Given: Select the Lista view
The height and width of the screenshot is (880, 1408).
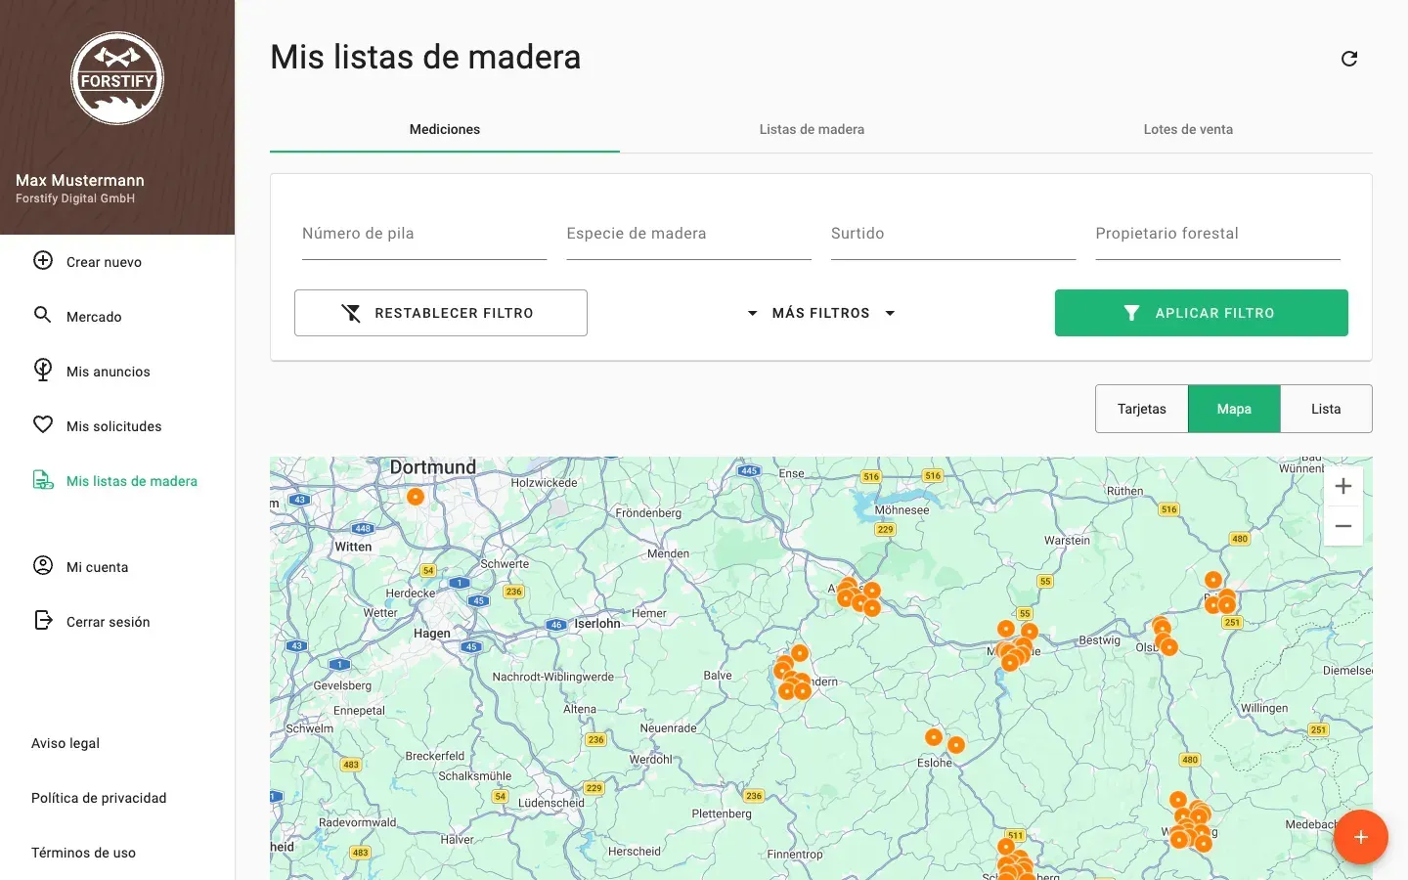Looking at the screenshot, I should click(x=1326, y=409).
